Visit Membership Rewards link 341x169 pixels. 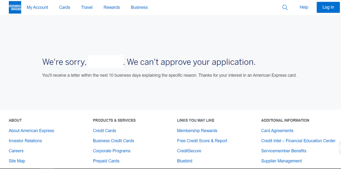[x=197, y=131]
